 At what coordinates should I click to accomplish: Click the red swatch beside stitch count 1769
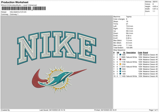coord(120,59)
